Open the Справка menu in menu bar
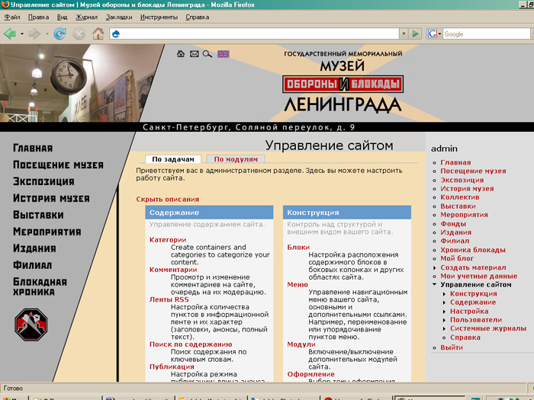534x400 pixels. tap(197, 17)
